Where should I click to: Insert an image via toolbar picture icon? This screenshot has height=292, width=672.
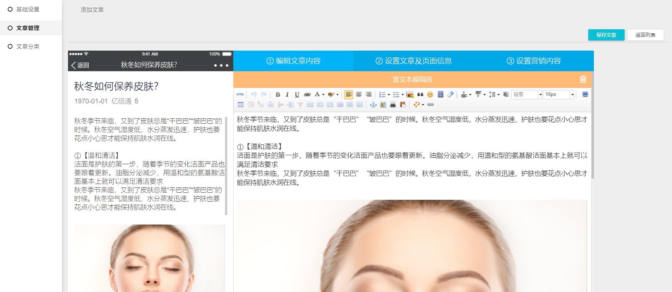coord(410,94)
